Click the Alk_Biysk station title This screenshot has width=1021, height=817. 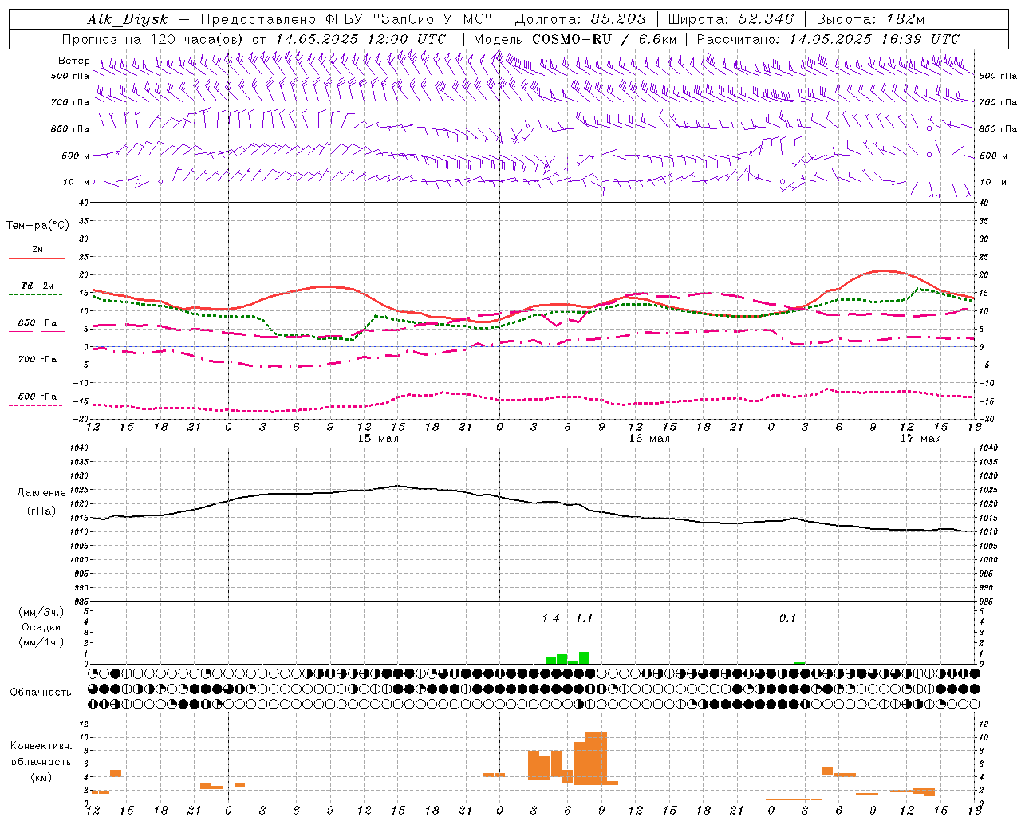point(128,19)
